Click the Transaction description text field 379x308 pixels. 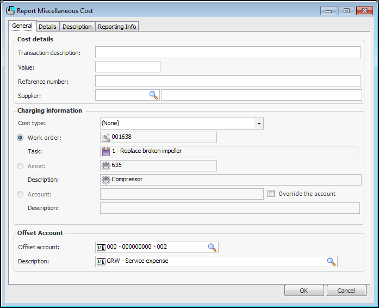click(x=228, y=52)
